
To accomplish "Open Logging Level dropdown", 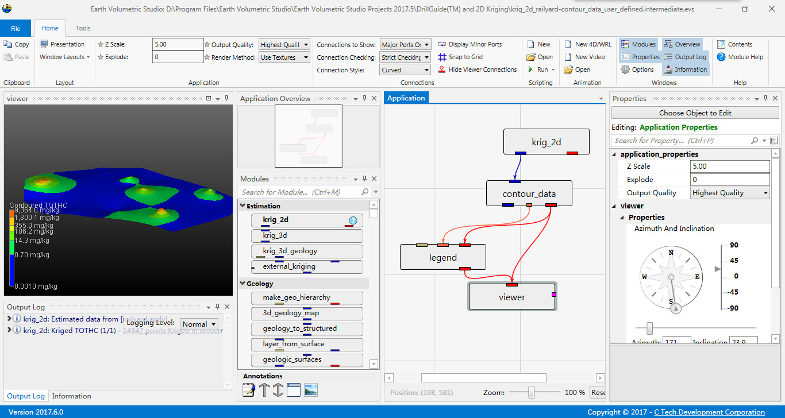I will tap(199, 324).
